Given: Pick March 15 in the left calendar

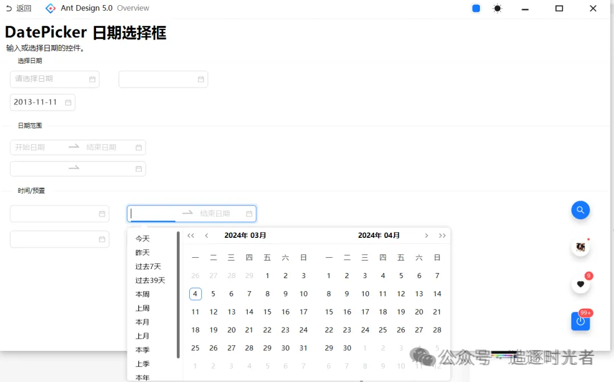Looking at the screenshot, I should tap(267, 312).
